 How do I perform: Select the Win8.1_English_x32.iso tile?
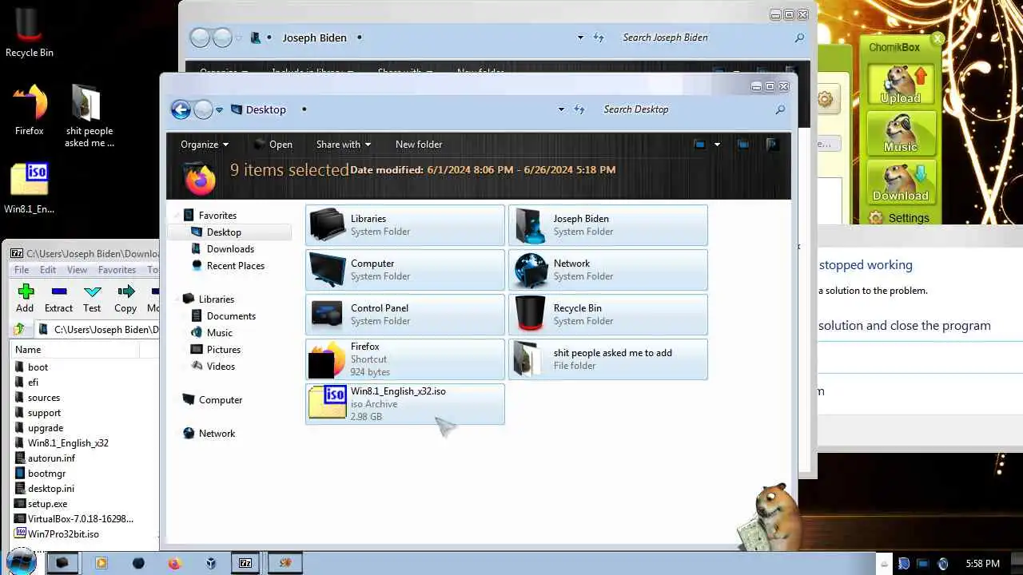pyautogui.click(x=405, y=404)
